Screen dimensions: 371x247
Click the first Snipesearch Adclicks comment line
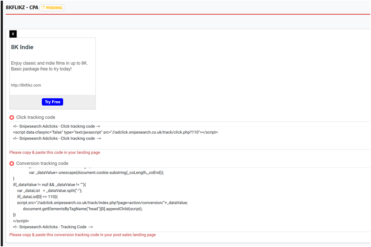click(56, 126)
